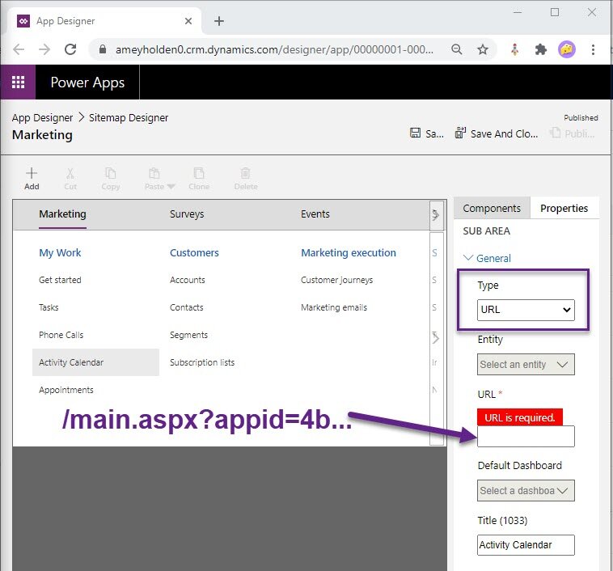Click the Publish button

(x=572, y=133)
